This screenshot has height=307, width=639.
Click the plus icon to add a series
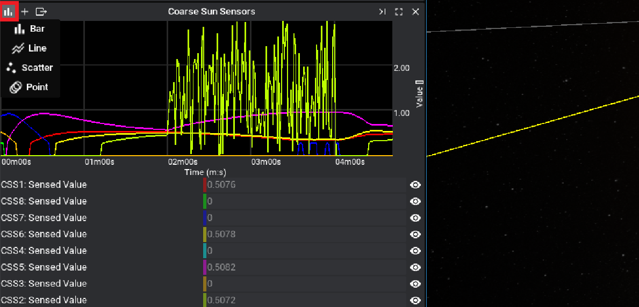(25, 11)
